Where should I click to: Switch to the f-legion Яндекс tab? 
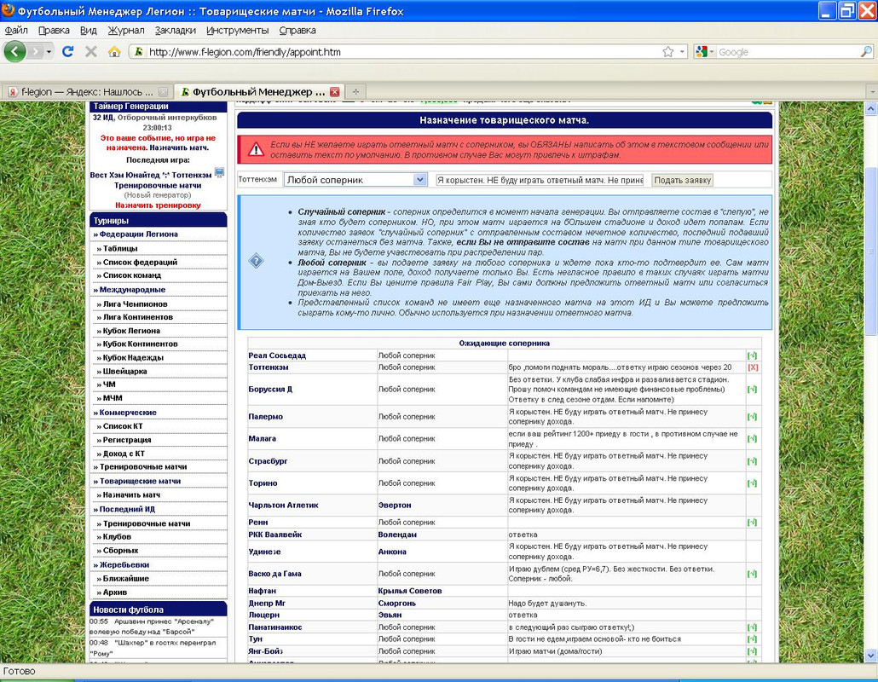86,91
